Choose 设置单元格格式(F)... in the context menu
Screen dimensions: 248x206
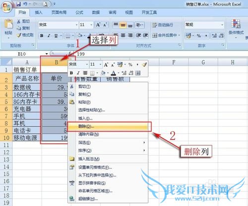click(108, 167)
